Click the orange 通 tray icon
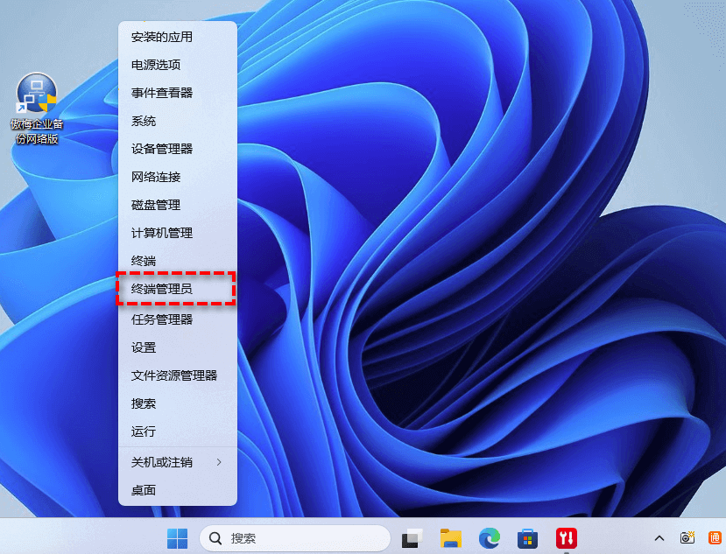This screenshot has height=554, width=726. point(715,537)
